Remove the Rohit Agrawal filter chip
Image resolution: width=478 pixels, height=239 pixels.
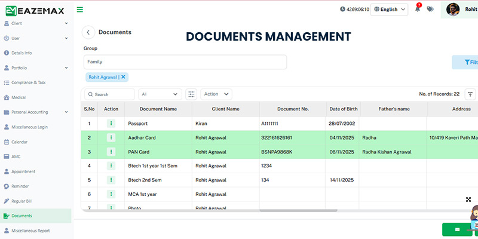pyautogui.click(x=123, y=77)
